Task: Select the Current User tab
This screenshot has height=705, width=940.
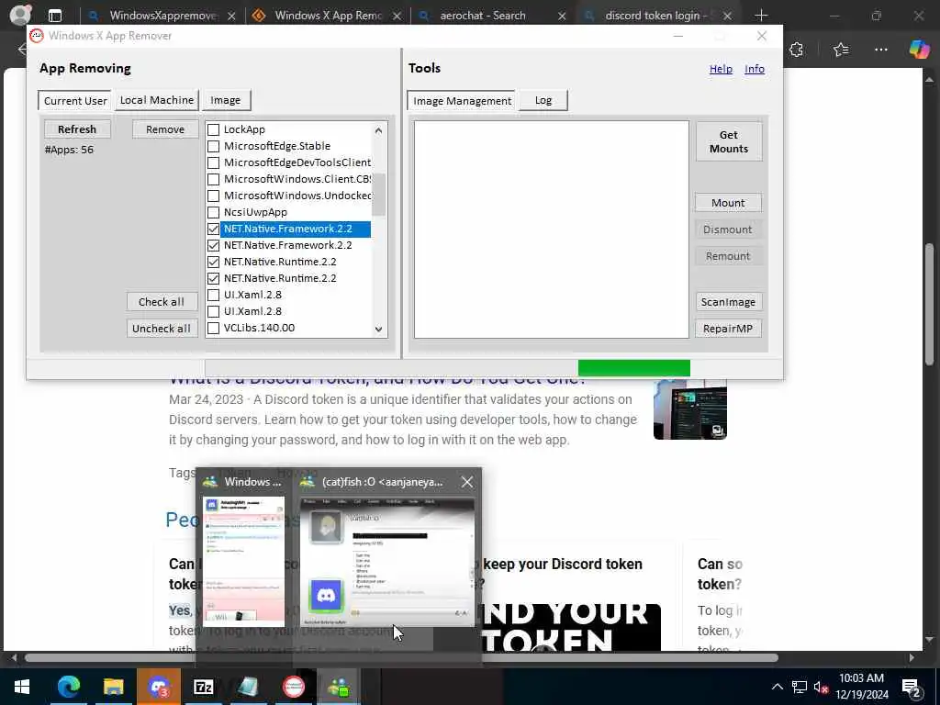Action: coord(75,100)
